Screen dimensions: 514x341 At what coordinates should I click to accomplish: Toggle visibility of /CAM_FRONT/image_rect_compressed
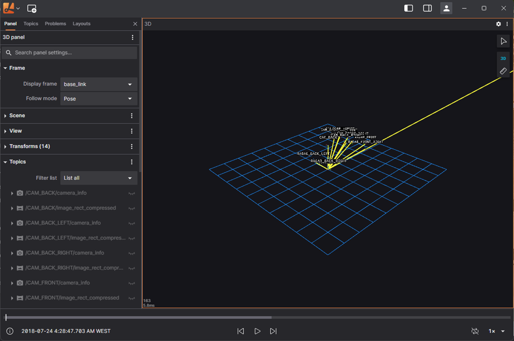click(x=132, y=298)
